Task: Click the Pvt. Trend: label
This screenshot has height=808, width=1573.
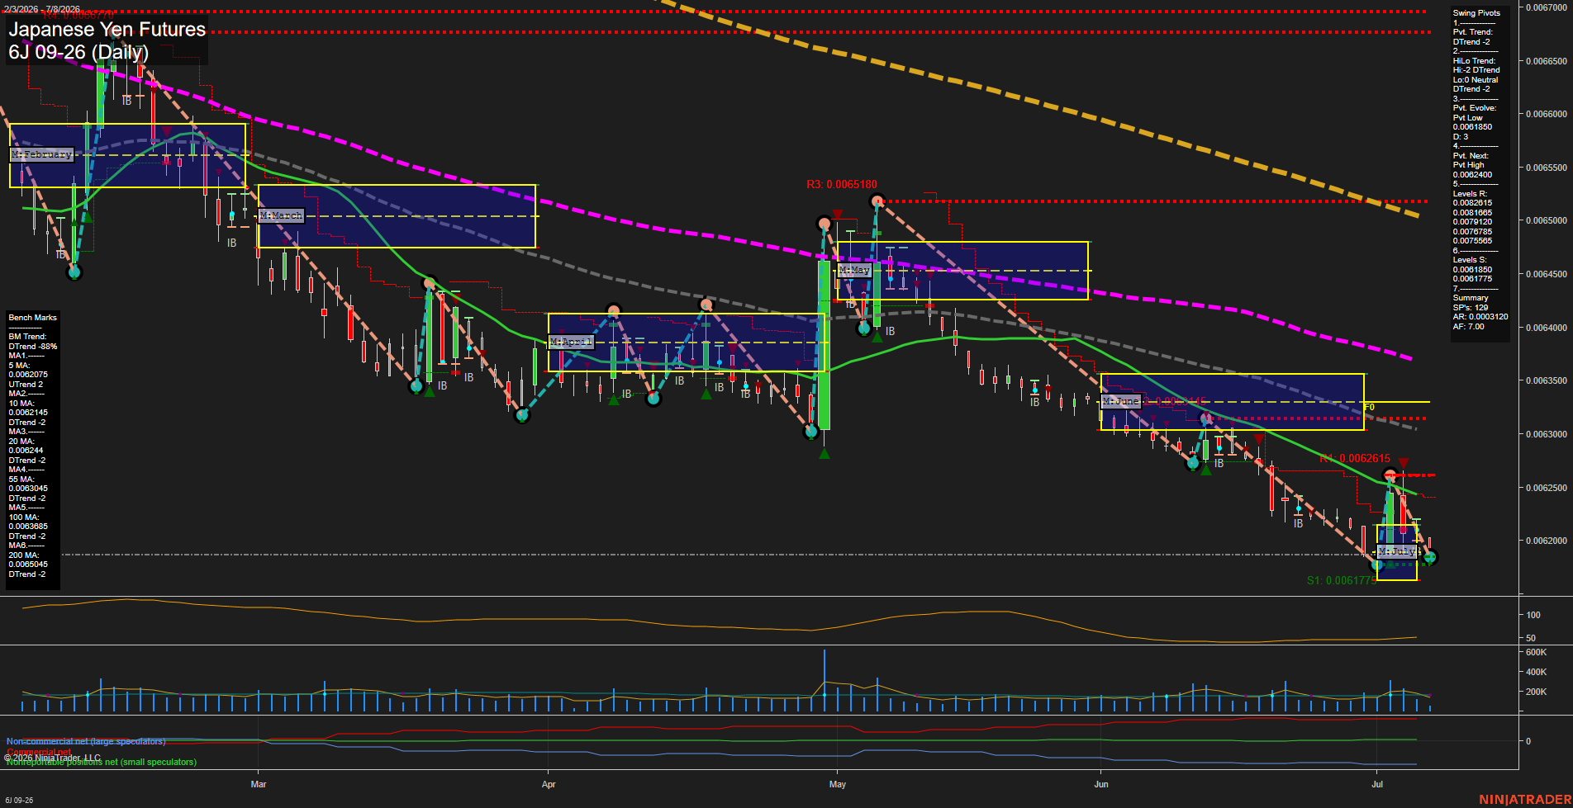Action: pos(1473,32)
